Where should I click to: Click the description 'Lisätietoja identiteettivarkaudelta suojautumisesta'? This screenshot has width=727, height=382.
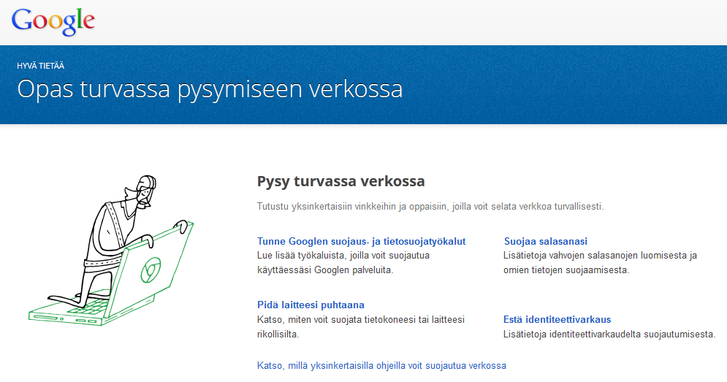tap(609, 335)
